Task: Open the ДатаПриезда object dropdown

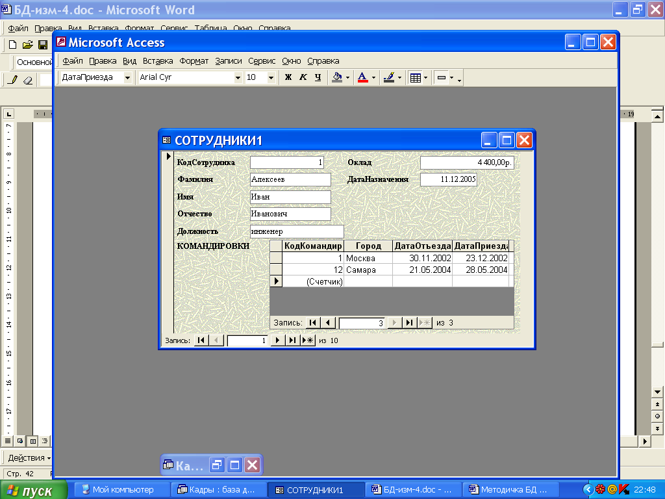Action: (128, 77)
